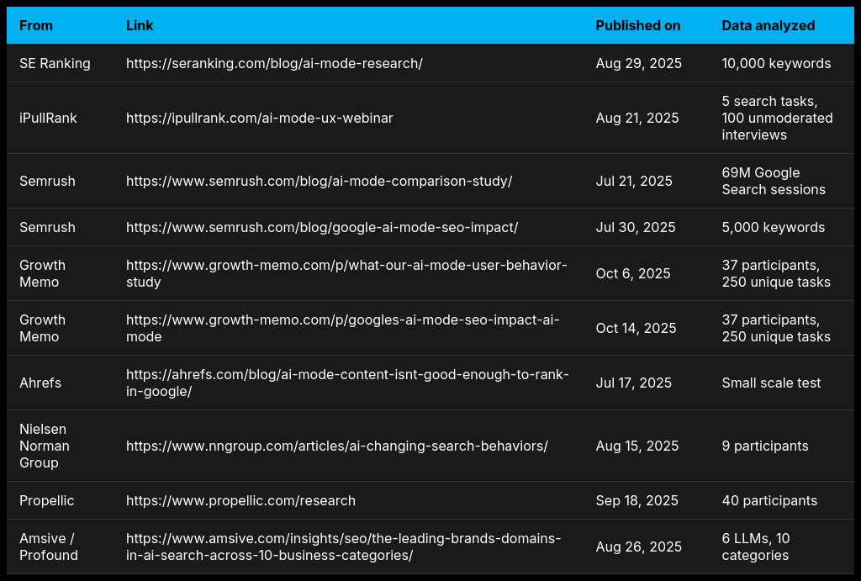This screenshot has height=581, width=861.
Task: Select the "Published on" column header
Action: [638, 26]
